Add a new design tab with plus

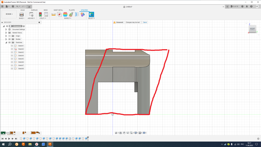(227, 7)
